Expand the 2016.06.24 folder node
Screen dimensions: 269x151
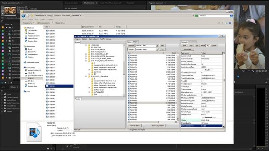coord(86,56)
